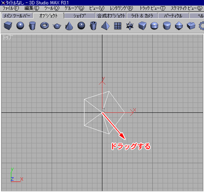The height and width of the screenshot is (192, 204).
Task: Open the スケマティック ビュー(S) menu
Action: pos(187,8)
